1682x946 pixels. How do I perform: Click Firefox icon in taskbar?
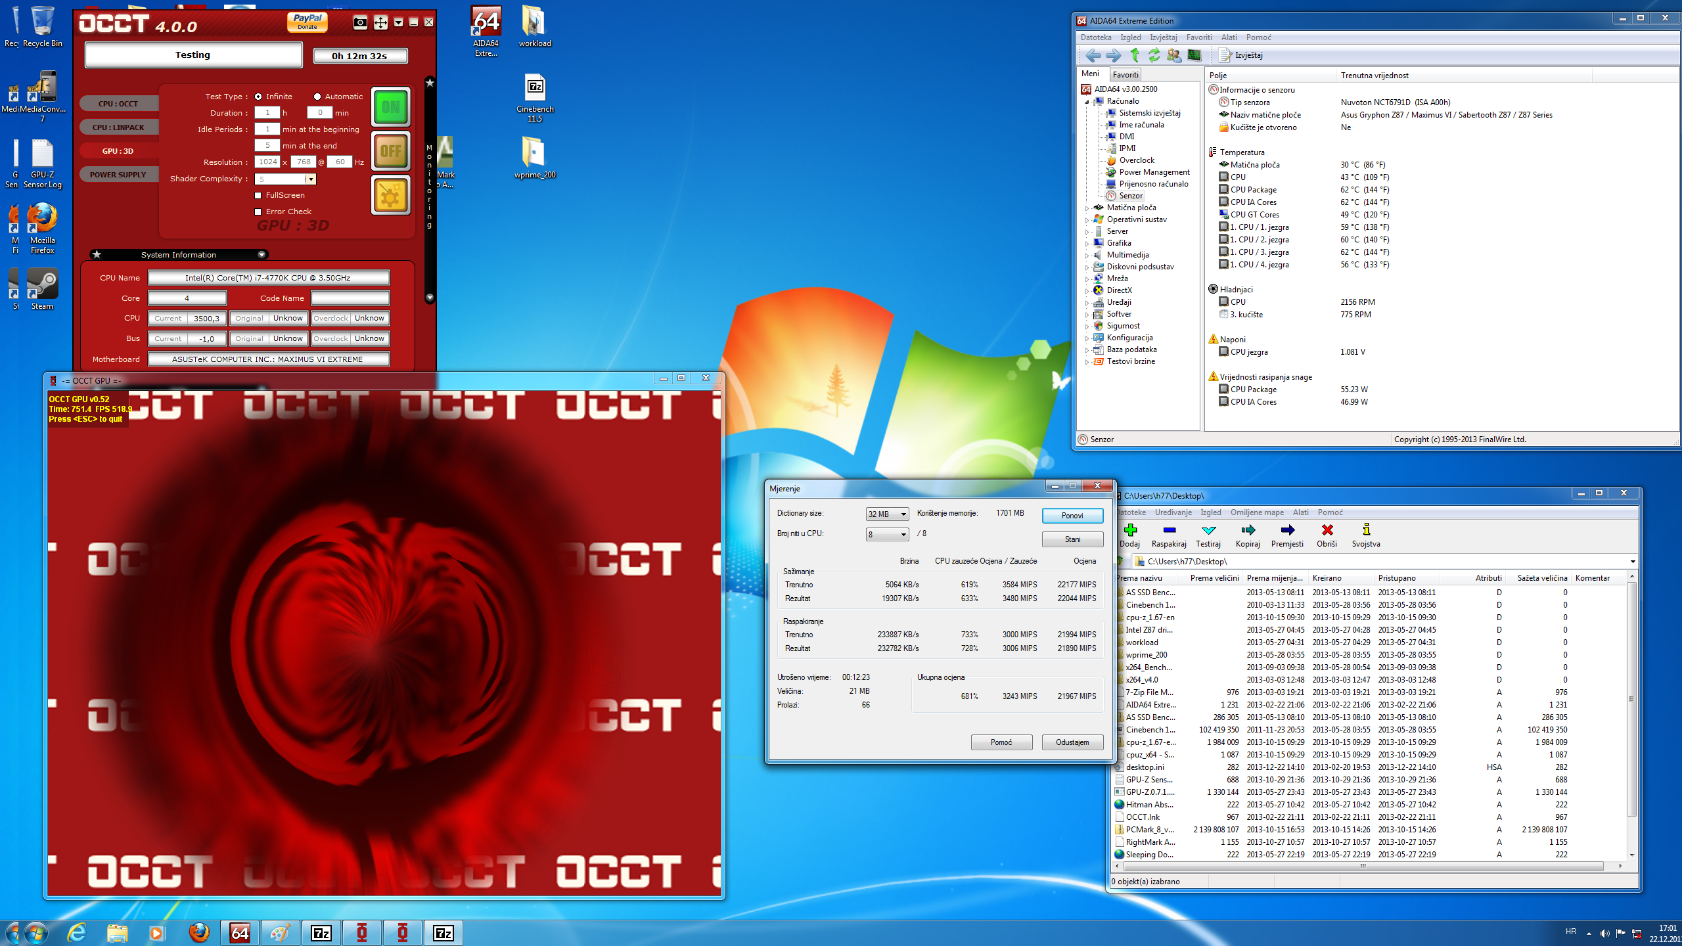click(199, 933)
